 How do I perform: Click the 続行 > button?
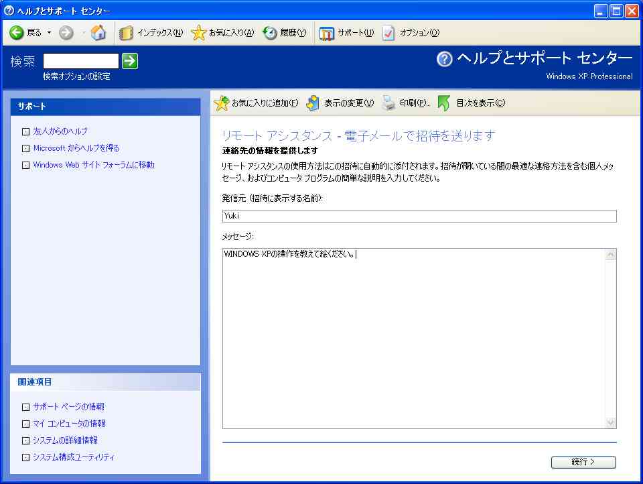tap(583, 463)
